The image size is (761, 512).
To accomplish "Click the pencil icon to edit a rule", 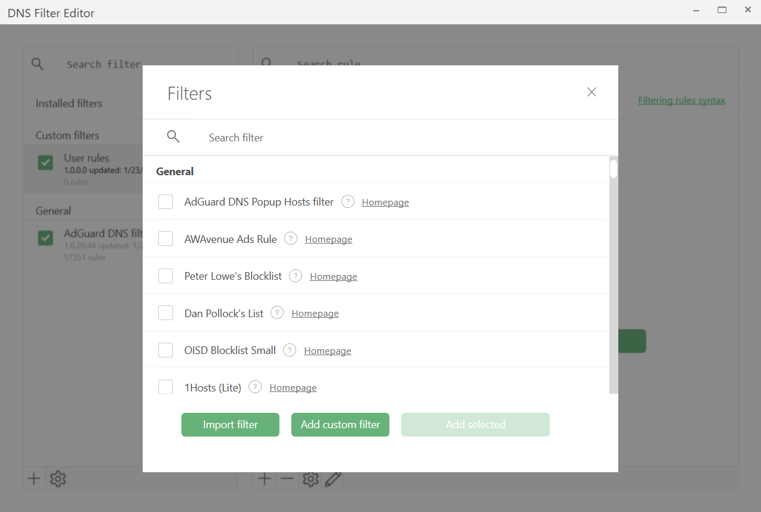I will pyautogui.click(x=333, y=478).
